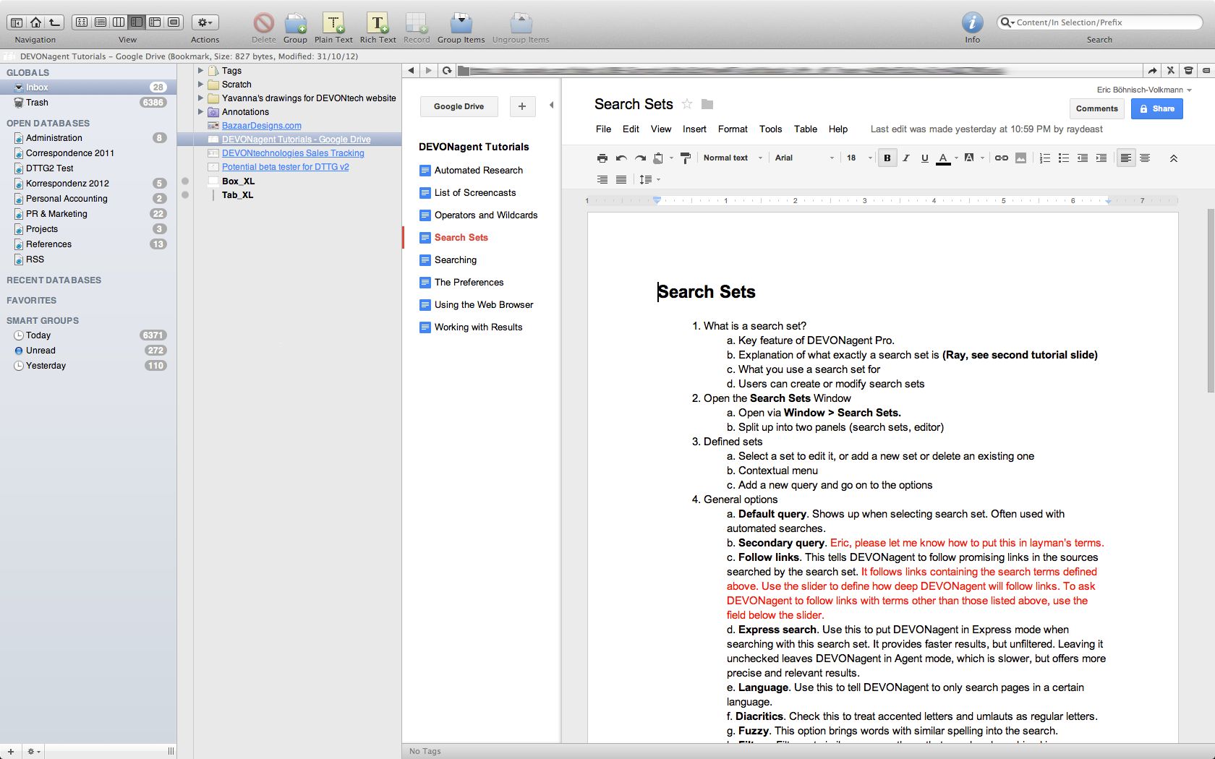Screen dimensions: 1215x759
Task: Create a bulleted list
Action: click(x=1064, y=158)
